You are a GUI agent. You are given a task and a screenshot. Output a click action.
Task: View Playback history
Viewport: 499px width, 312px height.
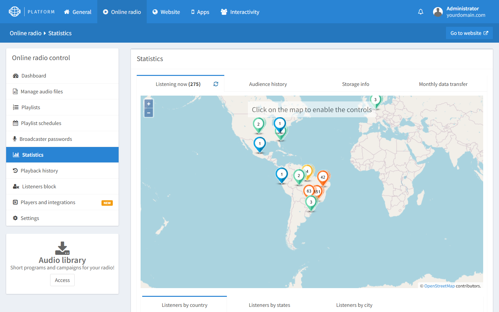point(39,171)
